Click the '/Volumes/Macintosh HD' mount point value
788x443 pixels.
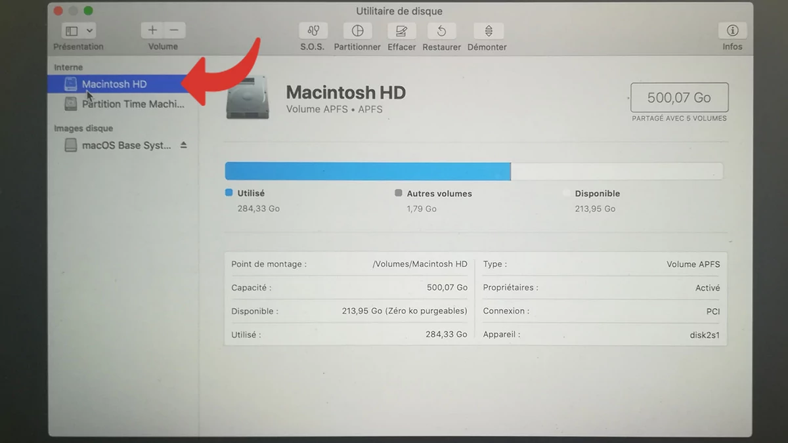point(420,264)
